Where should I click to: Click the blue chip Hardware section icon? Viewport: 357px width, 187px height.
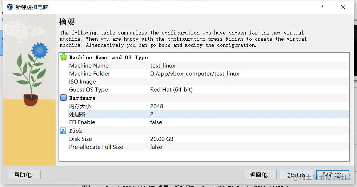point(63,98)
